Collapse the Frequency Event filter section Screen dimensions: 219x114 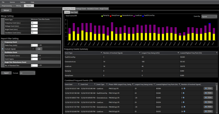click(x=3, y=42)
